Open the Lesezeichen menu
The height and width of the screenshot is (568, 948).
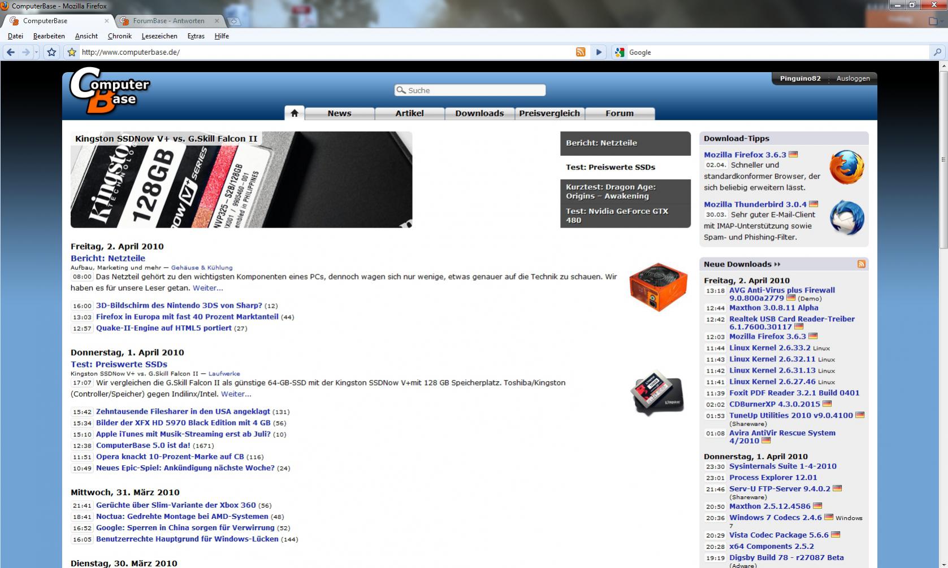click(x=159, y=36)
